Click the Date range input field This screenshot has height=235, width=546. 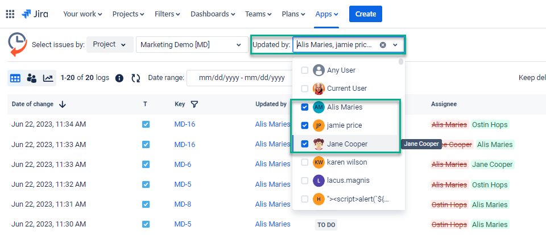239,78
